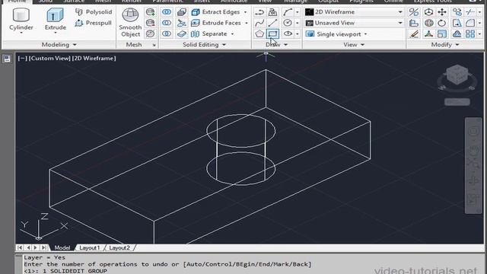The image size is (487, 274).
Task: Open the Unsaved View dropdown
Action: coord(354,23)
